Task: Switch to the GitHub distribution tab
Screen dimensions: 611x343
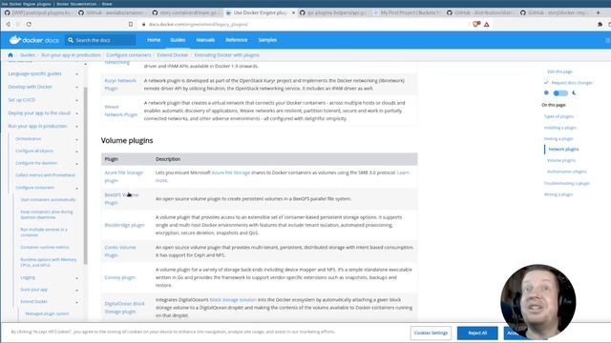Action: [480, 12]
